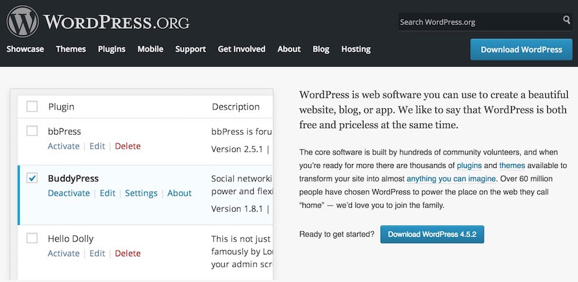Open the Hosting navigation item

[x=356, y=49]
